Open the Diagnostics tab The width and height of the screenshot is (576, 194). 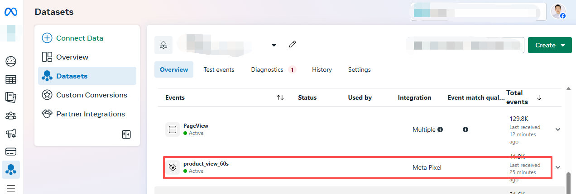267,69
